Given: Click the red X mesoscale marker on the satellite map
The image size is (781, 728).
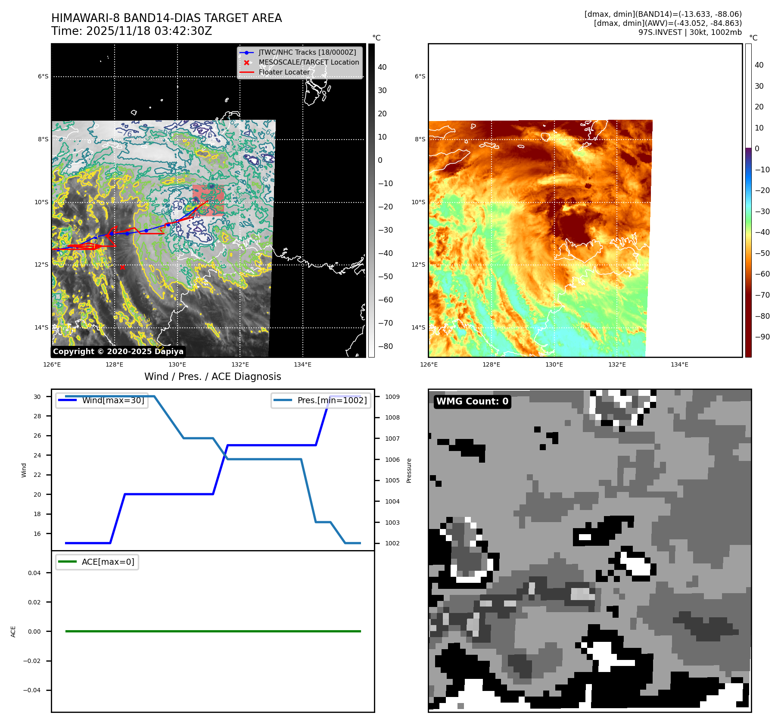Looking at the screenshot, I should (122, 268).
